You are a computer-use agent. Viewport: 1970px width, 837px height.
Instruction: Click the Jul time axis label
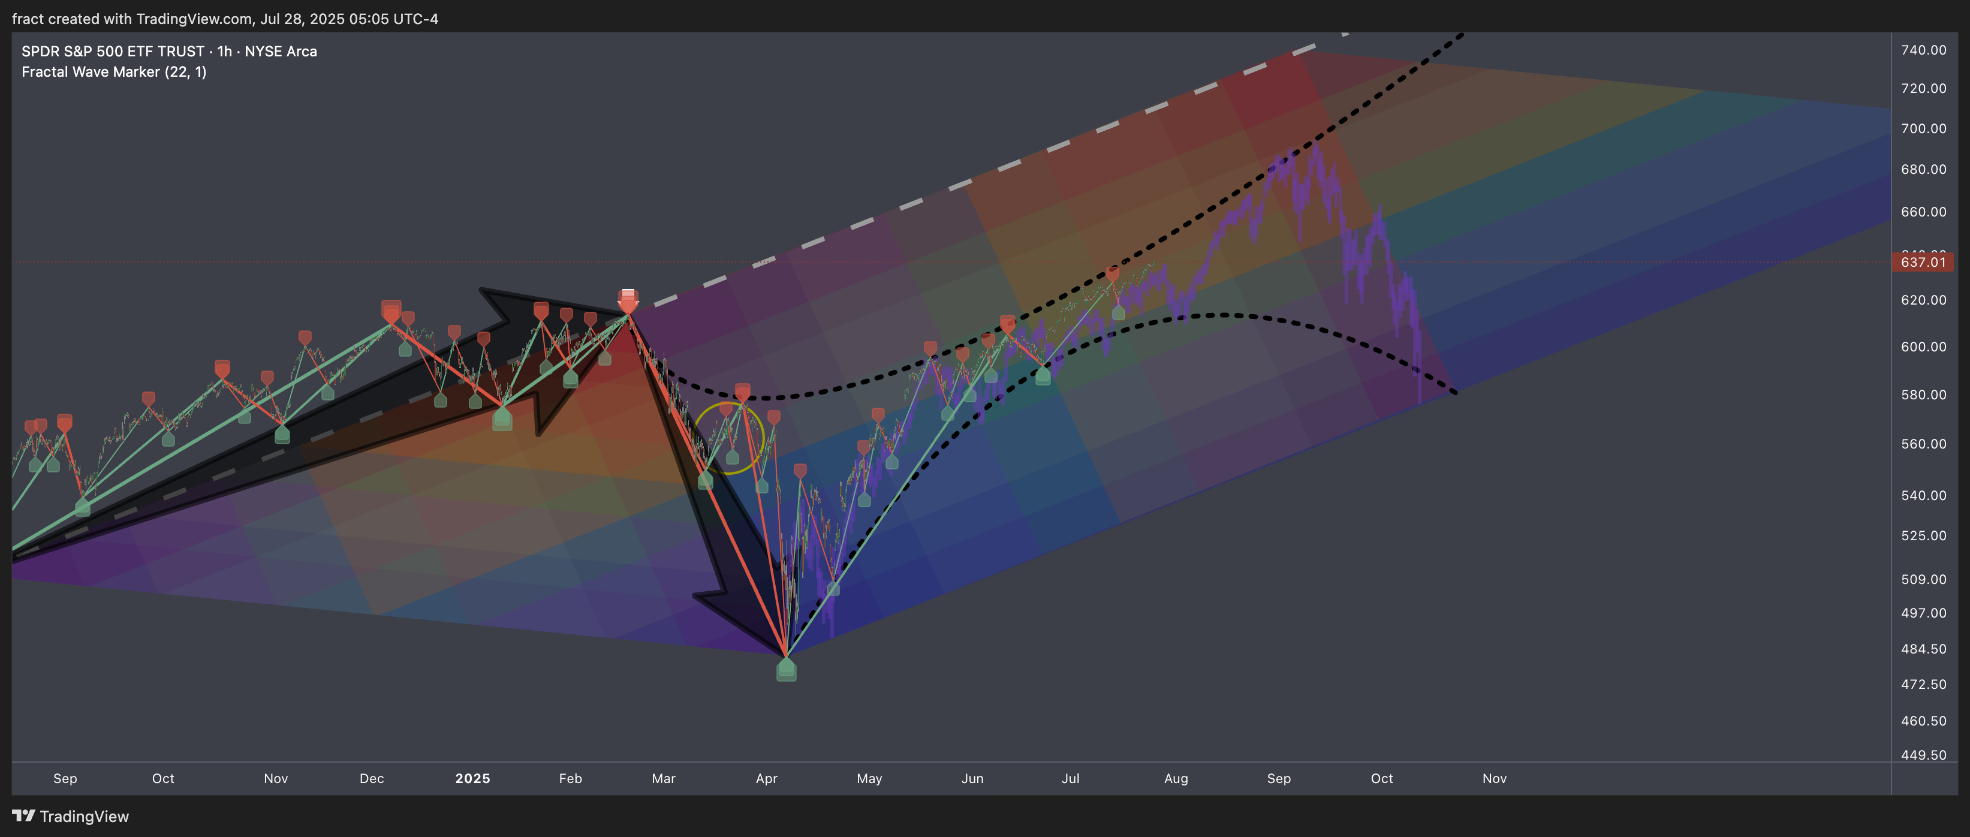(x=1071, y=778)
